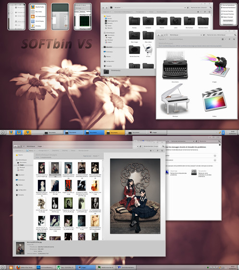The image size is (239, 270).
Task: Click the Diaporama toolbar button
Action: [55, 150]
